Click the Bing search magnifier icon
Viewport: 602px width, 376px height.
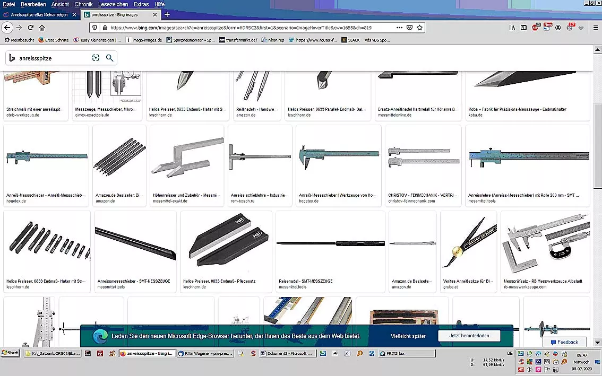(109, 58)
